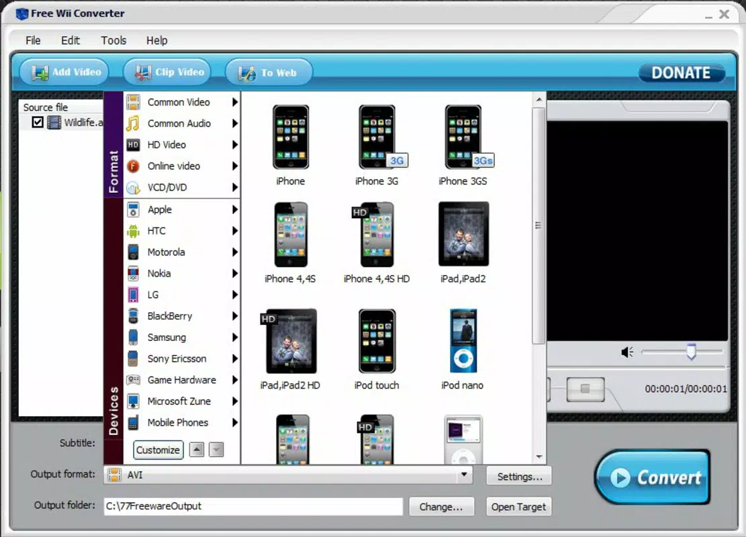Expand the Game Hardware submenu arrow
746x537 pixels.
[x=235, y=380]
